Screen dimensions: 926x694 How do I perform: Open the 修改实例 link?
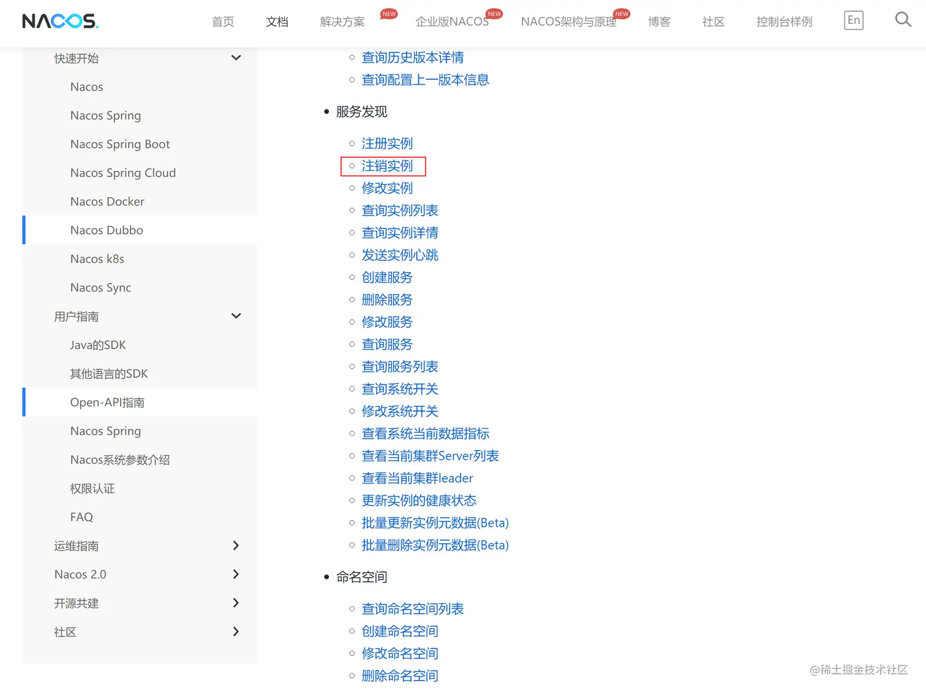coord(387,188)
